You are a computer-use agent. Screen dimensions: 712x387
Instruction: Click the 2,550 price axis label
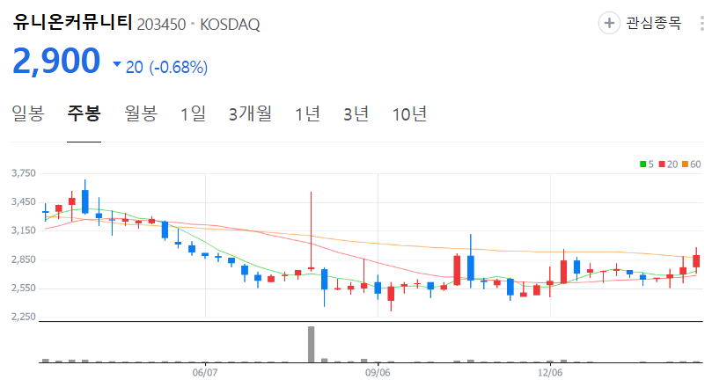pyautogui.click(x=24, y=288)
